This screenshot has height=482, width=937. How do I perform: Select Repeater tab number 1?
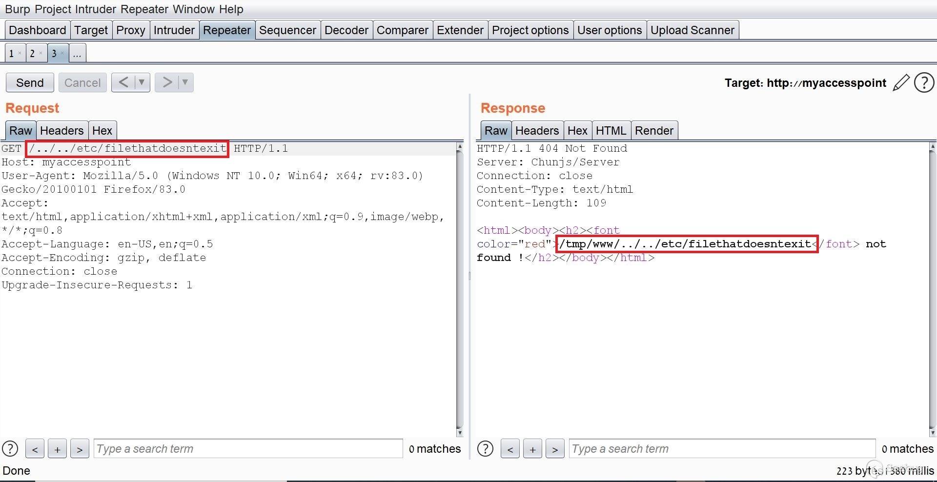point(12,53)
